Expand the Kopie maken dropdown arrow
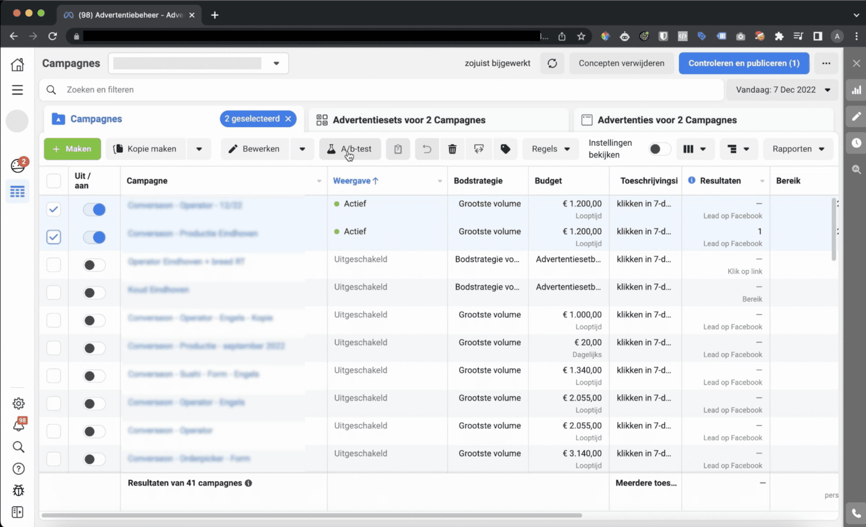 (x=199, y=149)
